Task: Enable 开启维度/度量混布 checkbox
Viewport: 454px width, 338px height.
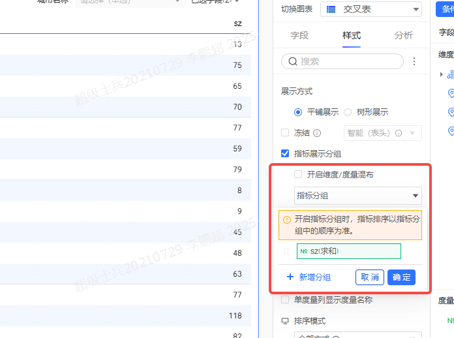Action: (x=298, y=175)
